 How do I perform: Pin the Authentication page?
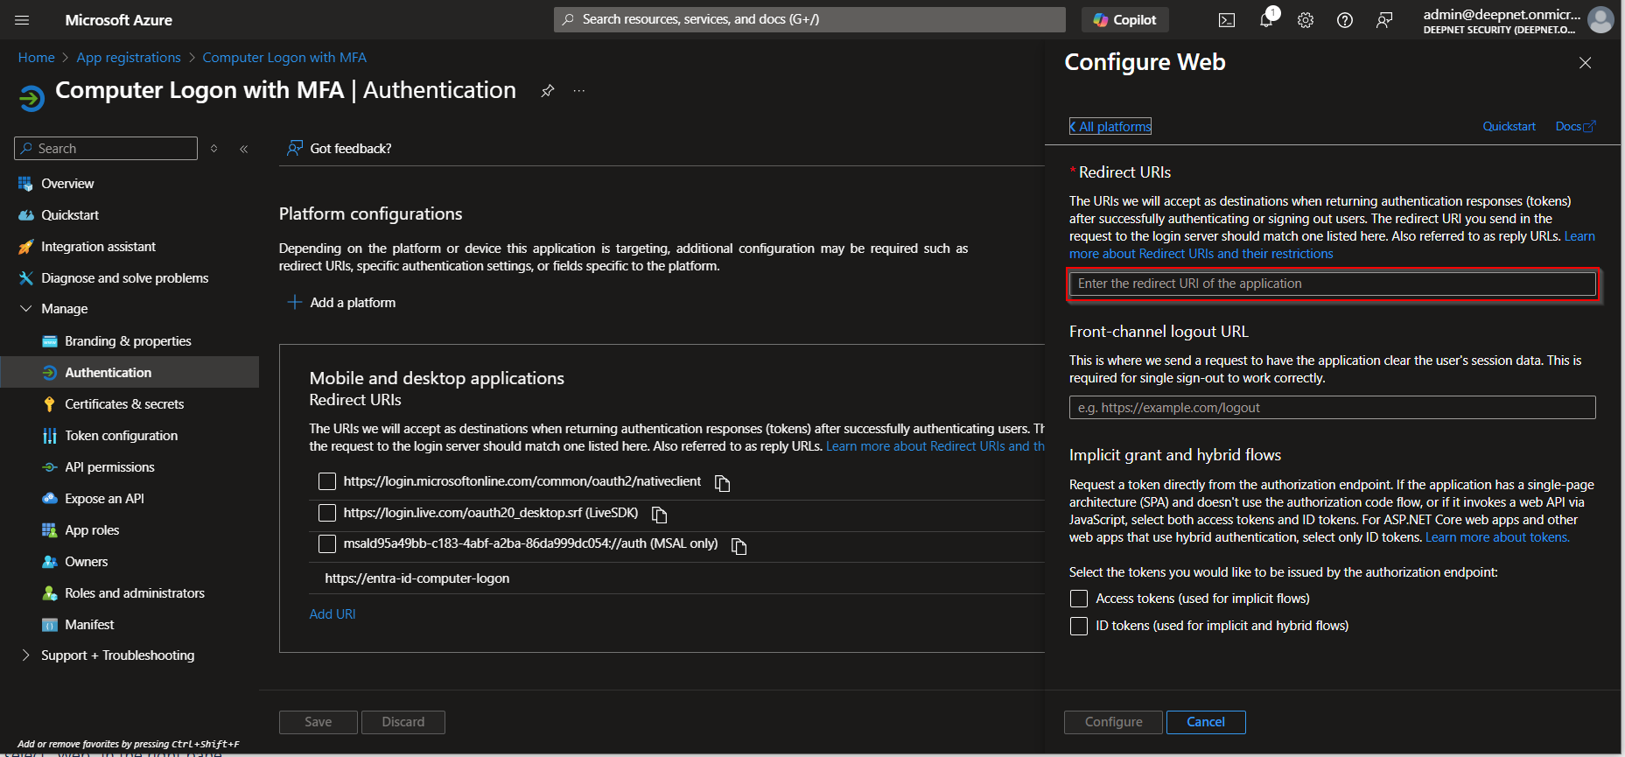pos(548,91)
